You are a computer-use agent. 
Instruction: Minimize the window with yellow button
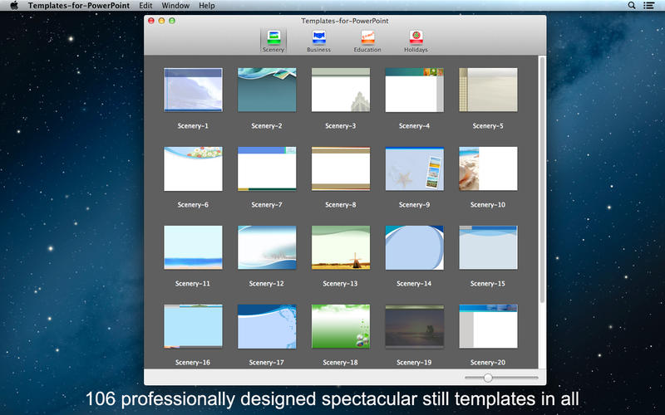[x=161, y=20]
